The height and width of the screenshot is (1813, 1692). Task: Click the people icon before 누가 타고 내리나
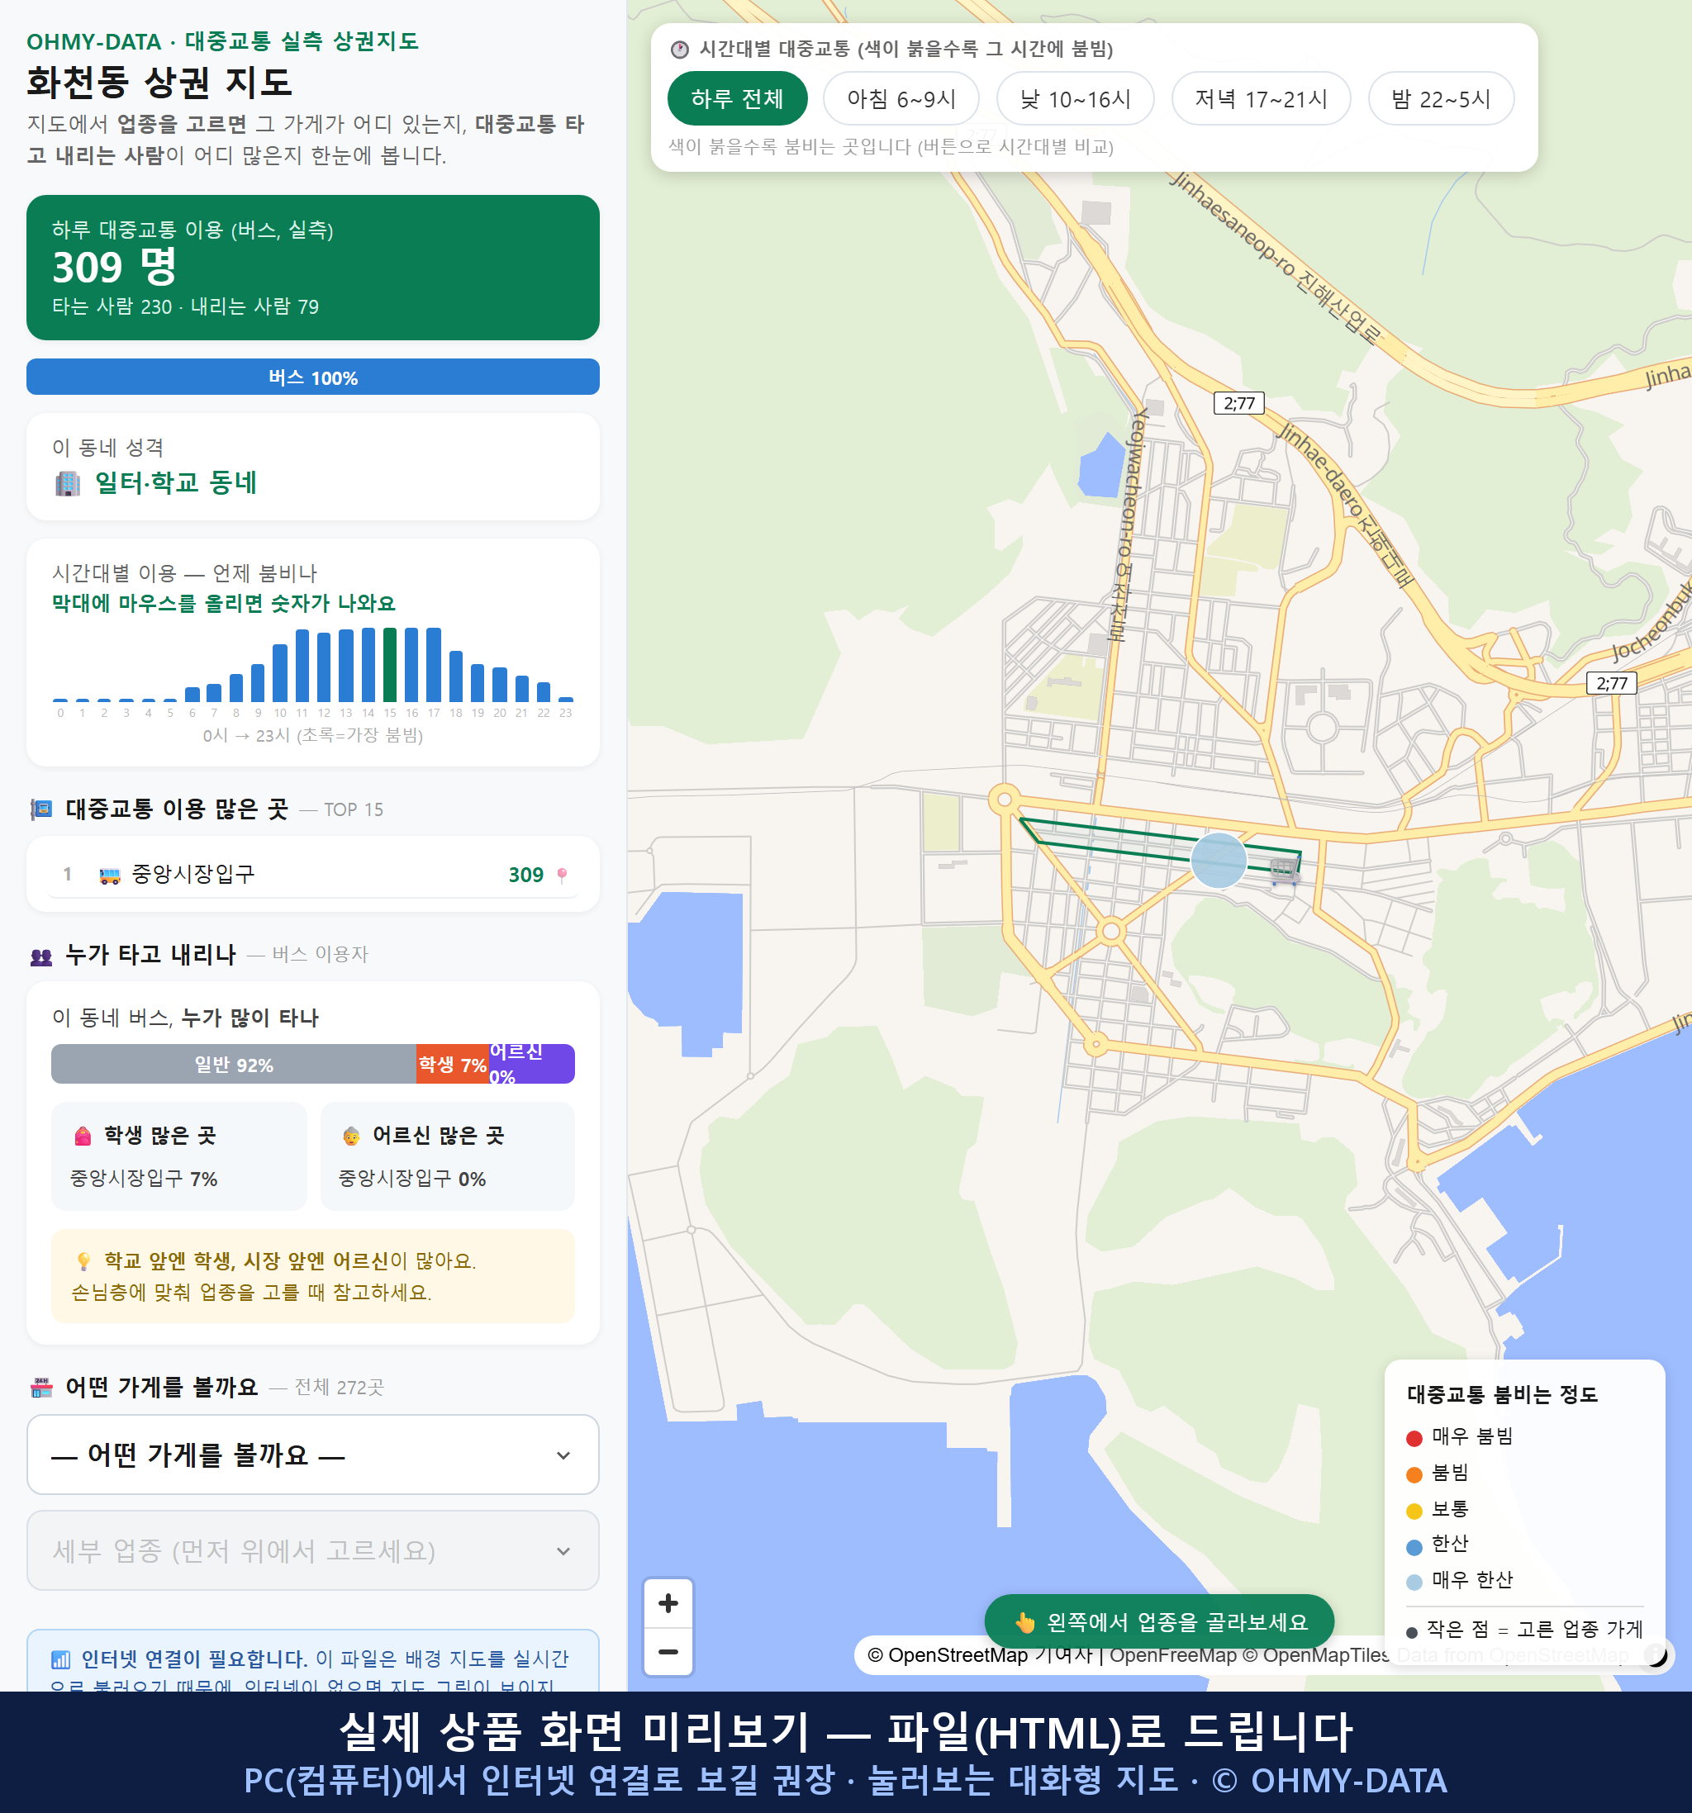coord(41,956)
